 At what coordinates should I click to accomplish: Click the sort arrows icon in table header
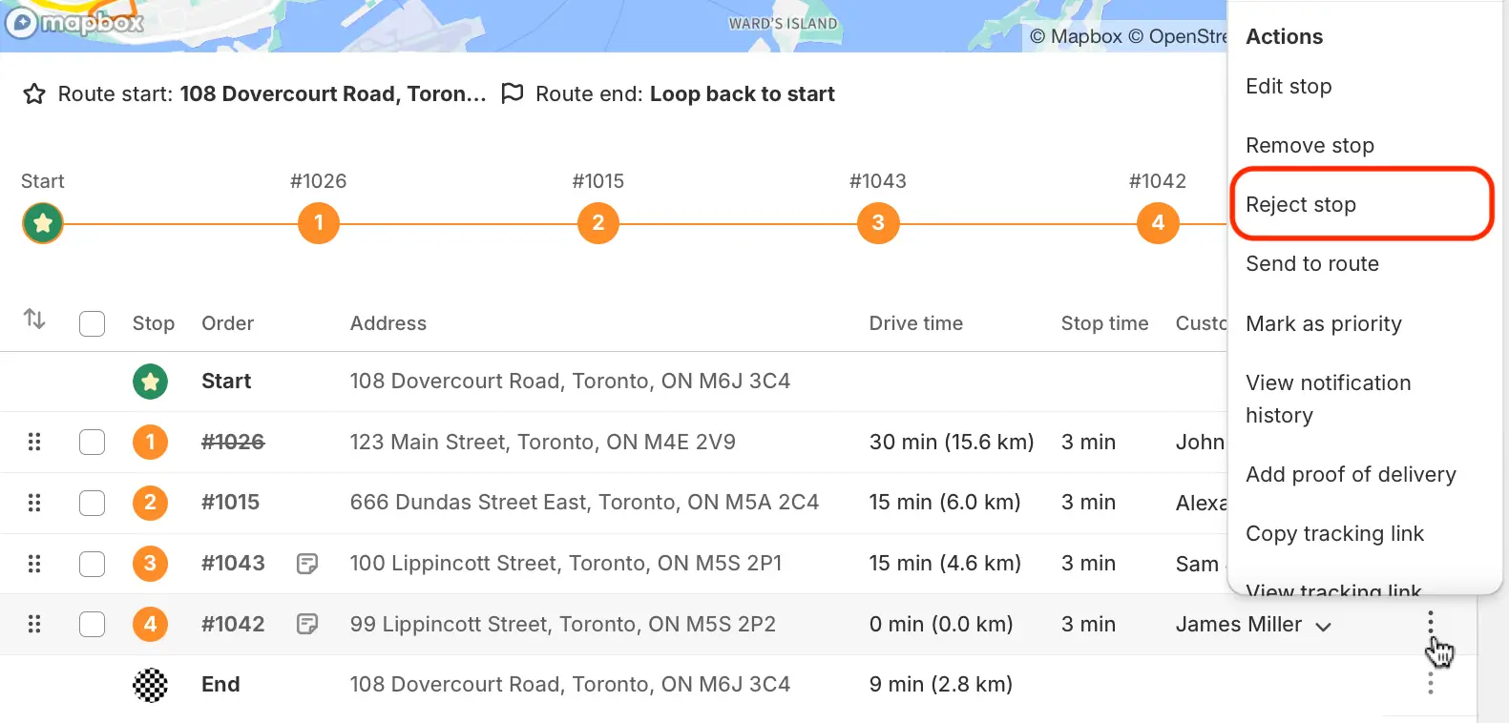click(x=34, y=319)
